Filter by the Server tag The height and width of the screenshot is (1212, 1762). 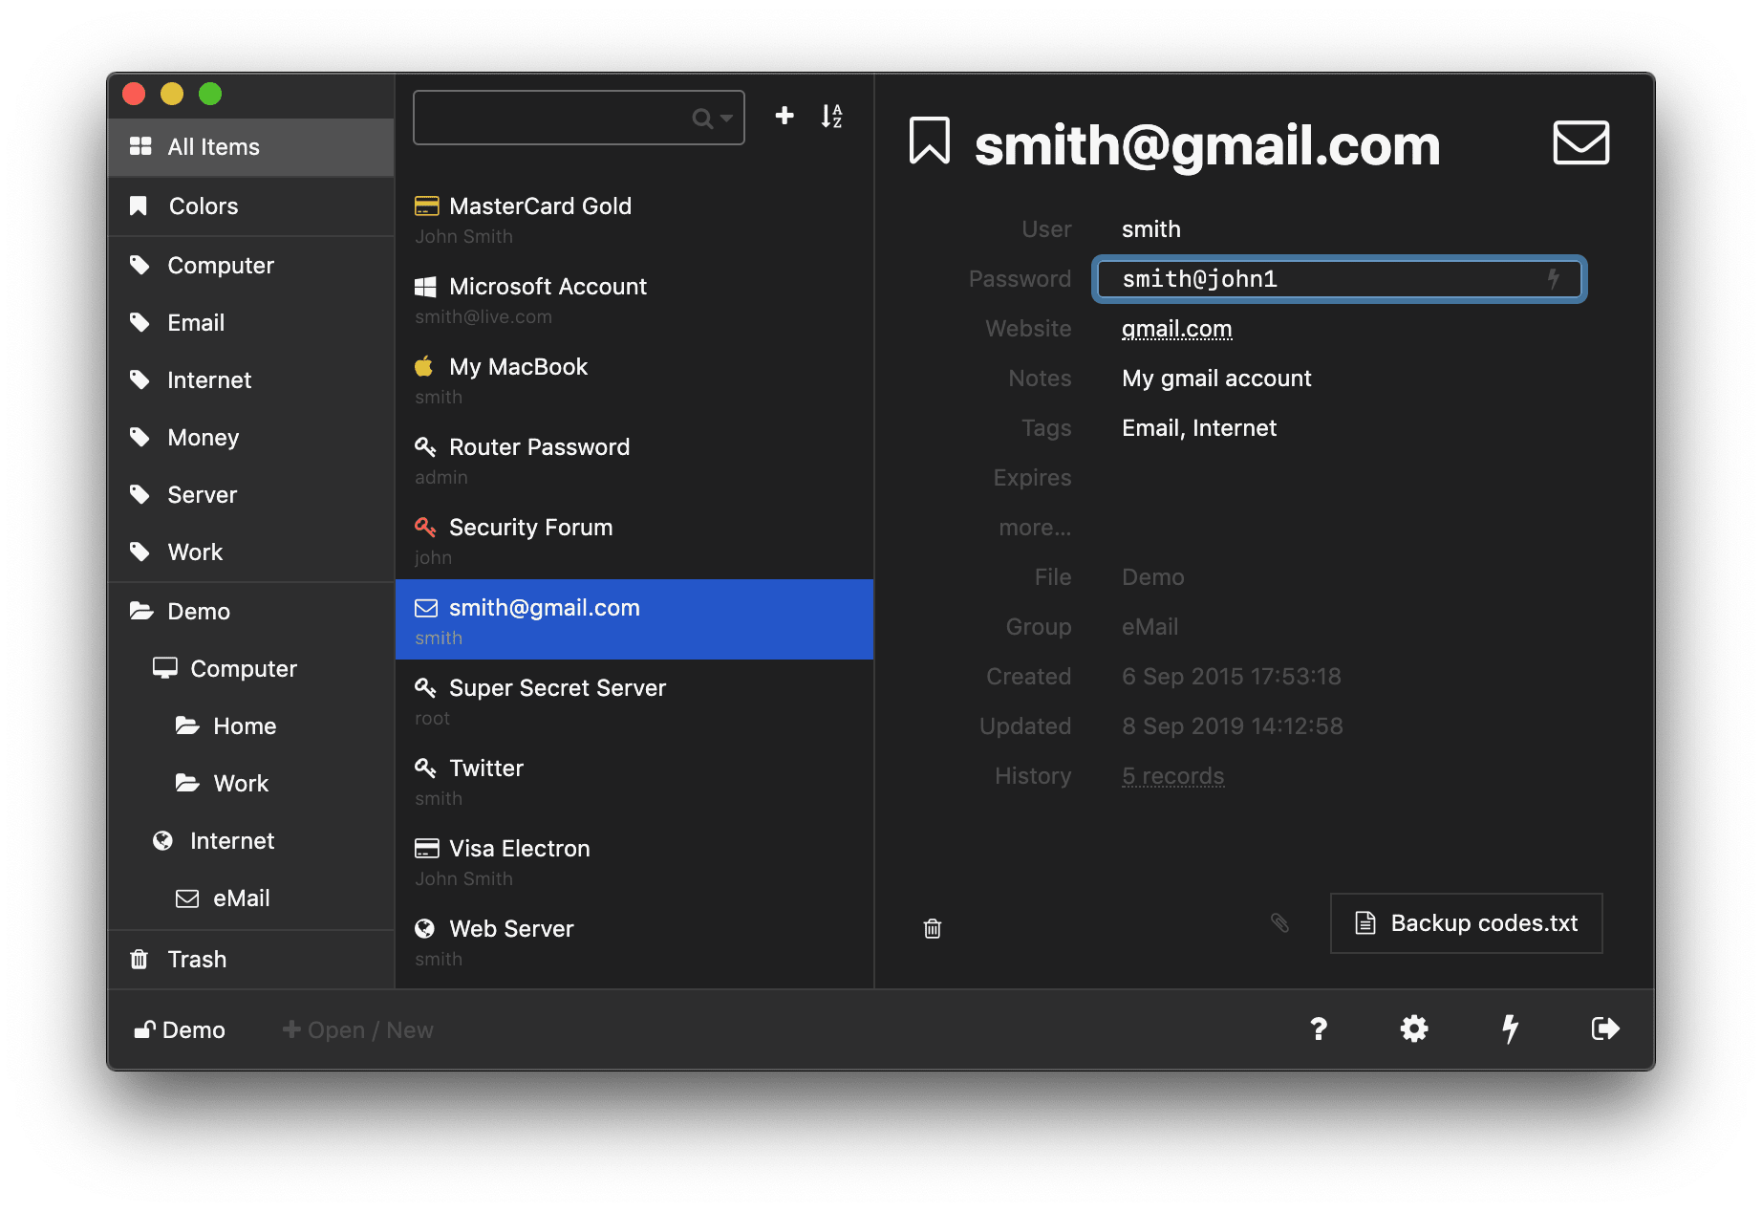click(251, 495)
